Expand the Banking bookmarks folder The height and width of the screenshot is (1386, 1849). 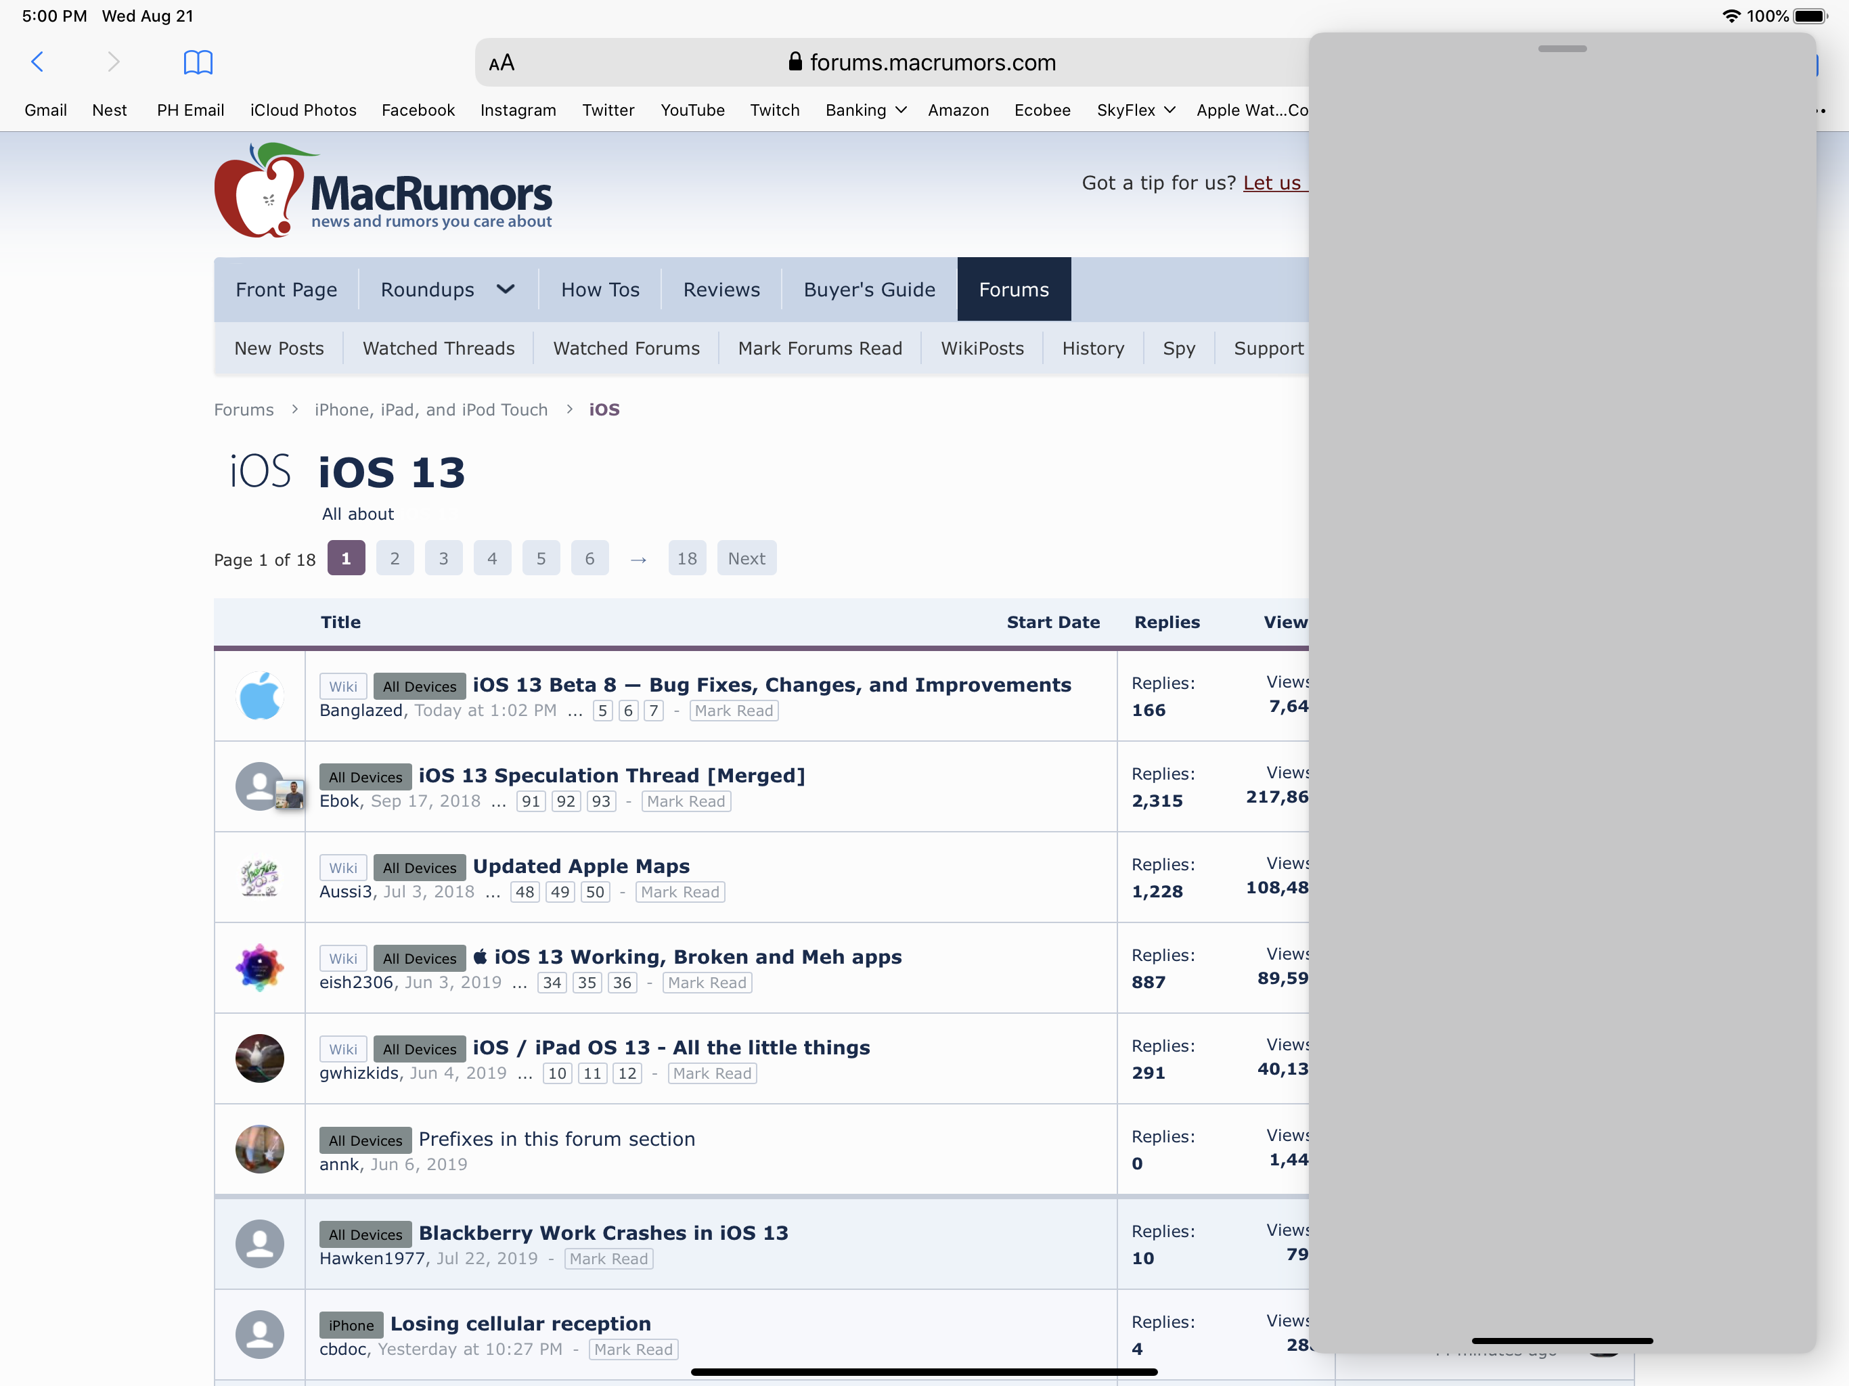point(865,110)
